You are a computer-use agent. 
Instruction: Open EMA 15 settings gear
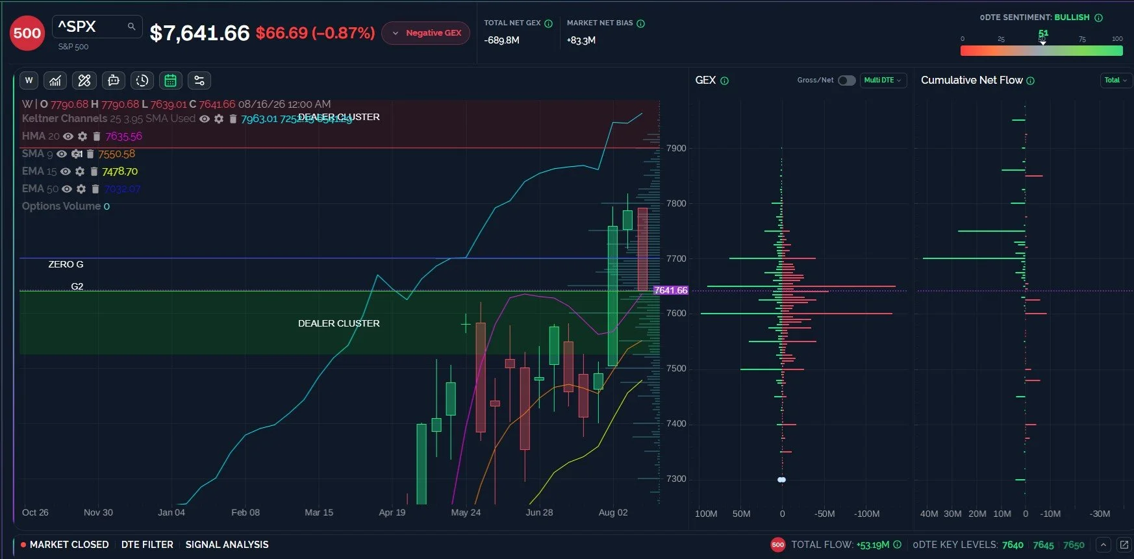[x=80, y=171]
